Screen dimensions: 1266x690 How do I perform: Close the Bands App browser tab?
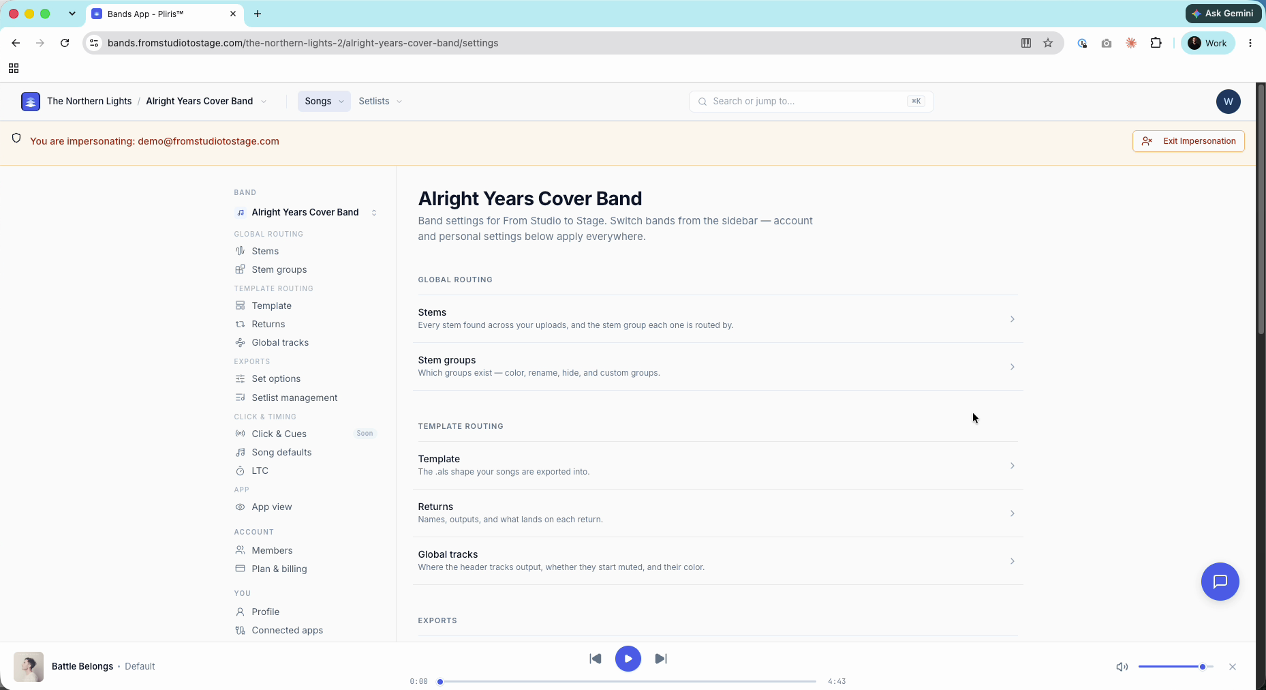[233, 14]
